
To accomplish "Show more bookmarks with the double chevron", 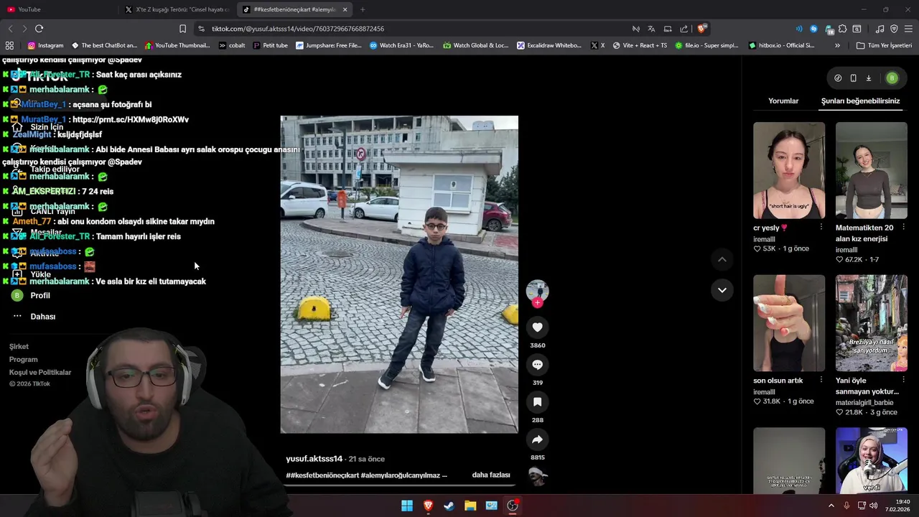I will pos(837,45).
